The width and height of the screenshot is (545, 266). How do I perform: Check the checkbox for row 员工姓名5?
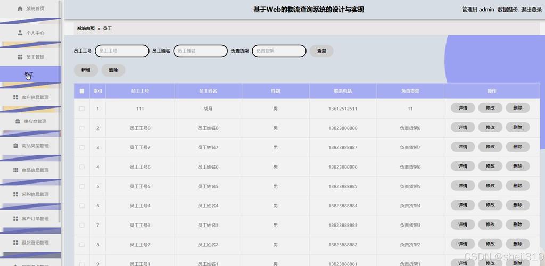pos(82,187)
